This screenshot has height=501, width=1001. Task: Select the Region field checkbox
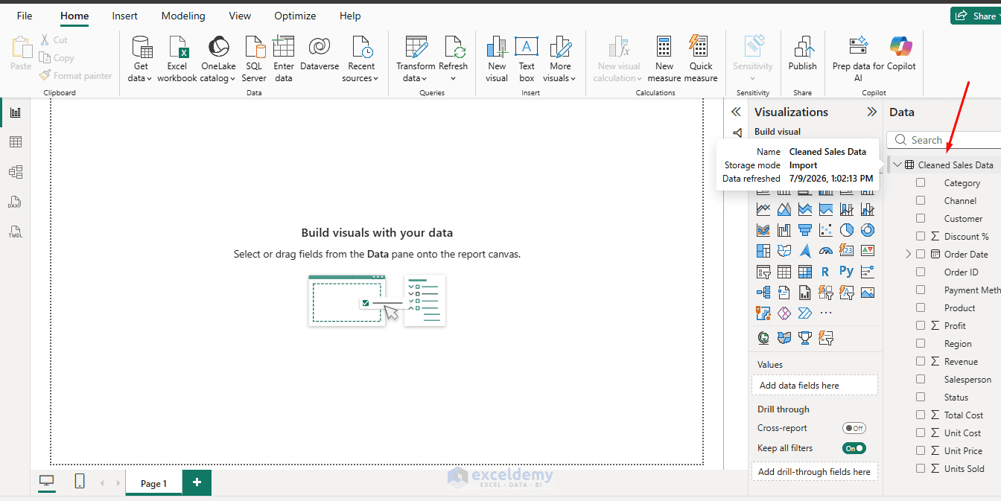click(921, 343)
